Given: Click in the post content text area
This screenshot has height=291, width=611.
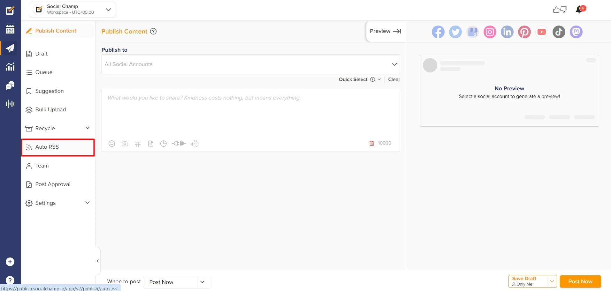Looking at the screenshot, I should coord(251,113).
